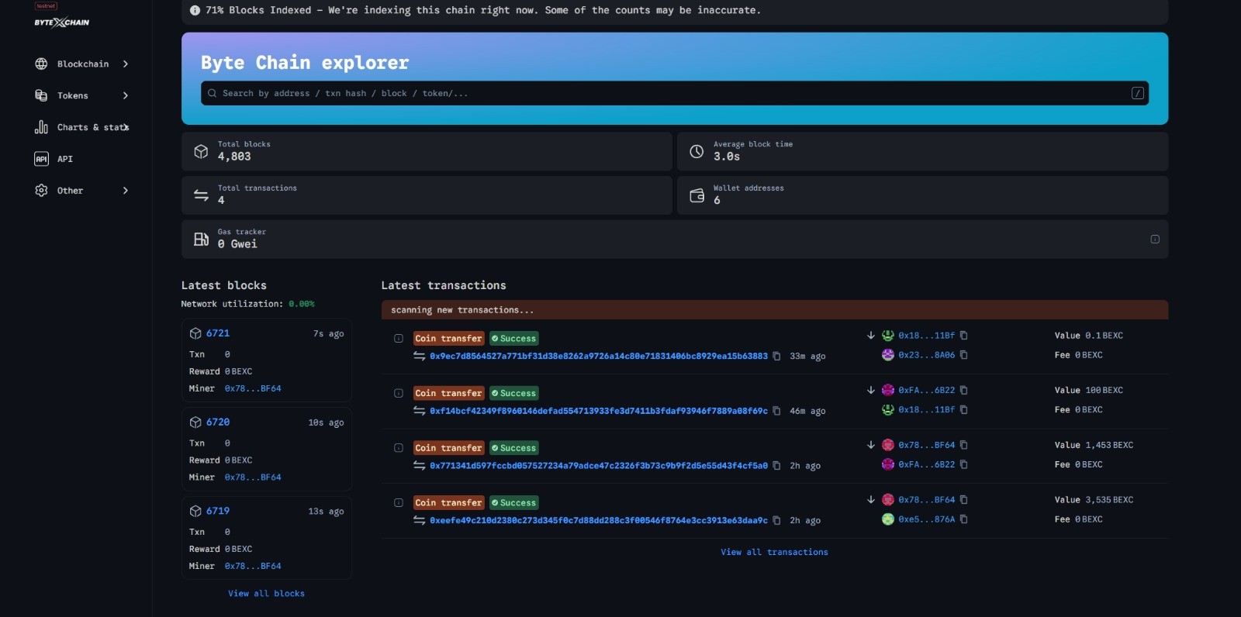Expand the Tokens sidebar menu

click(81, 96)
